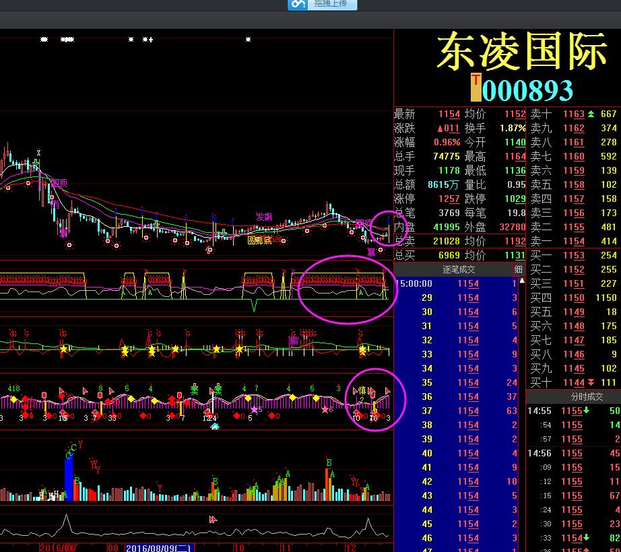Click the 圆弧底 pattern label on the chart
621x552 pixels.
pos(259,240)
